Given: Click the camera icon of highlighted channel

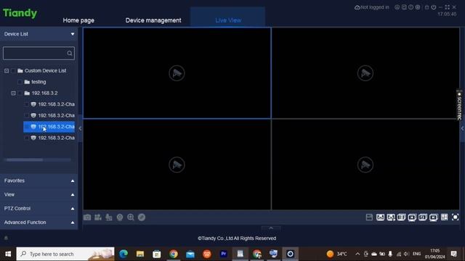Looking at the screenshot, I should pyautogui.click(x=33, y=127).
